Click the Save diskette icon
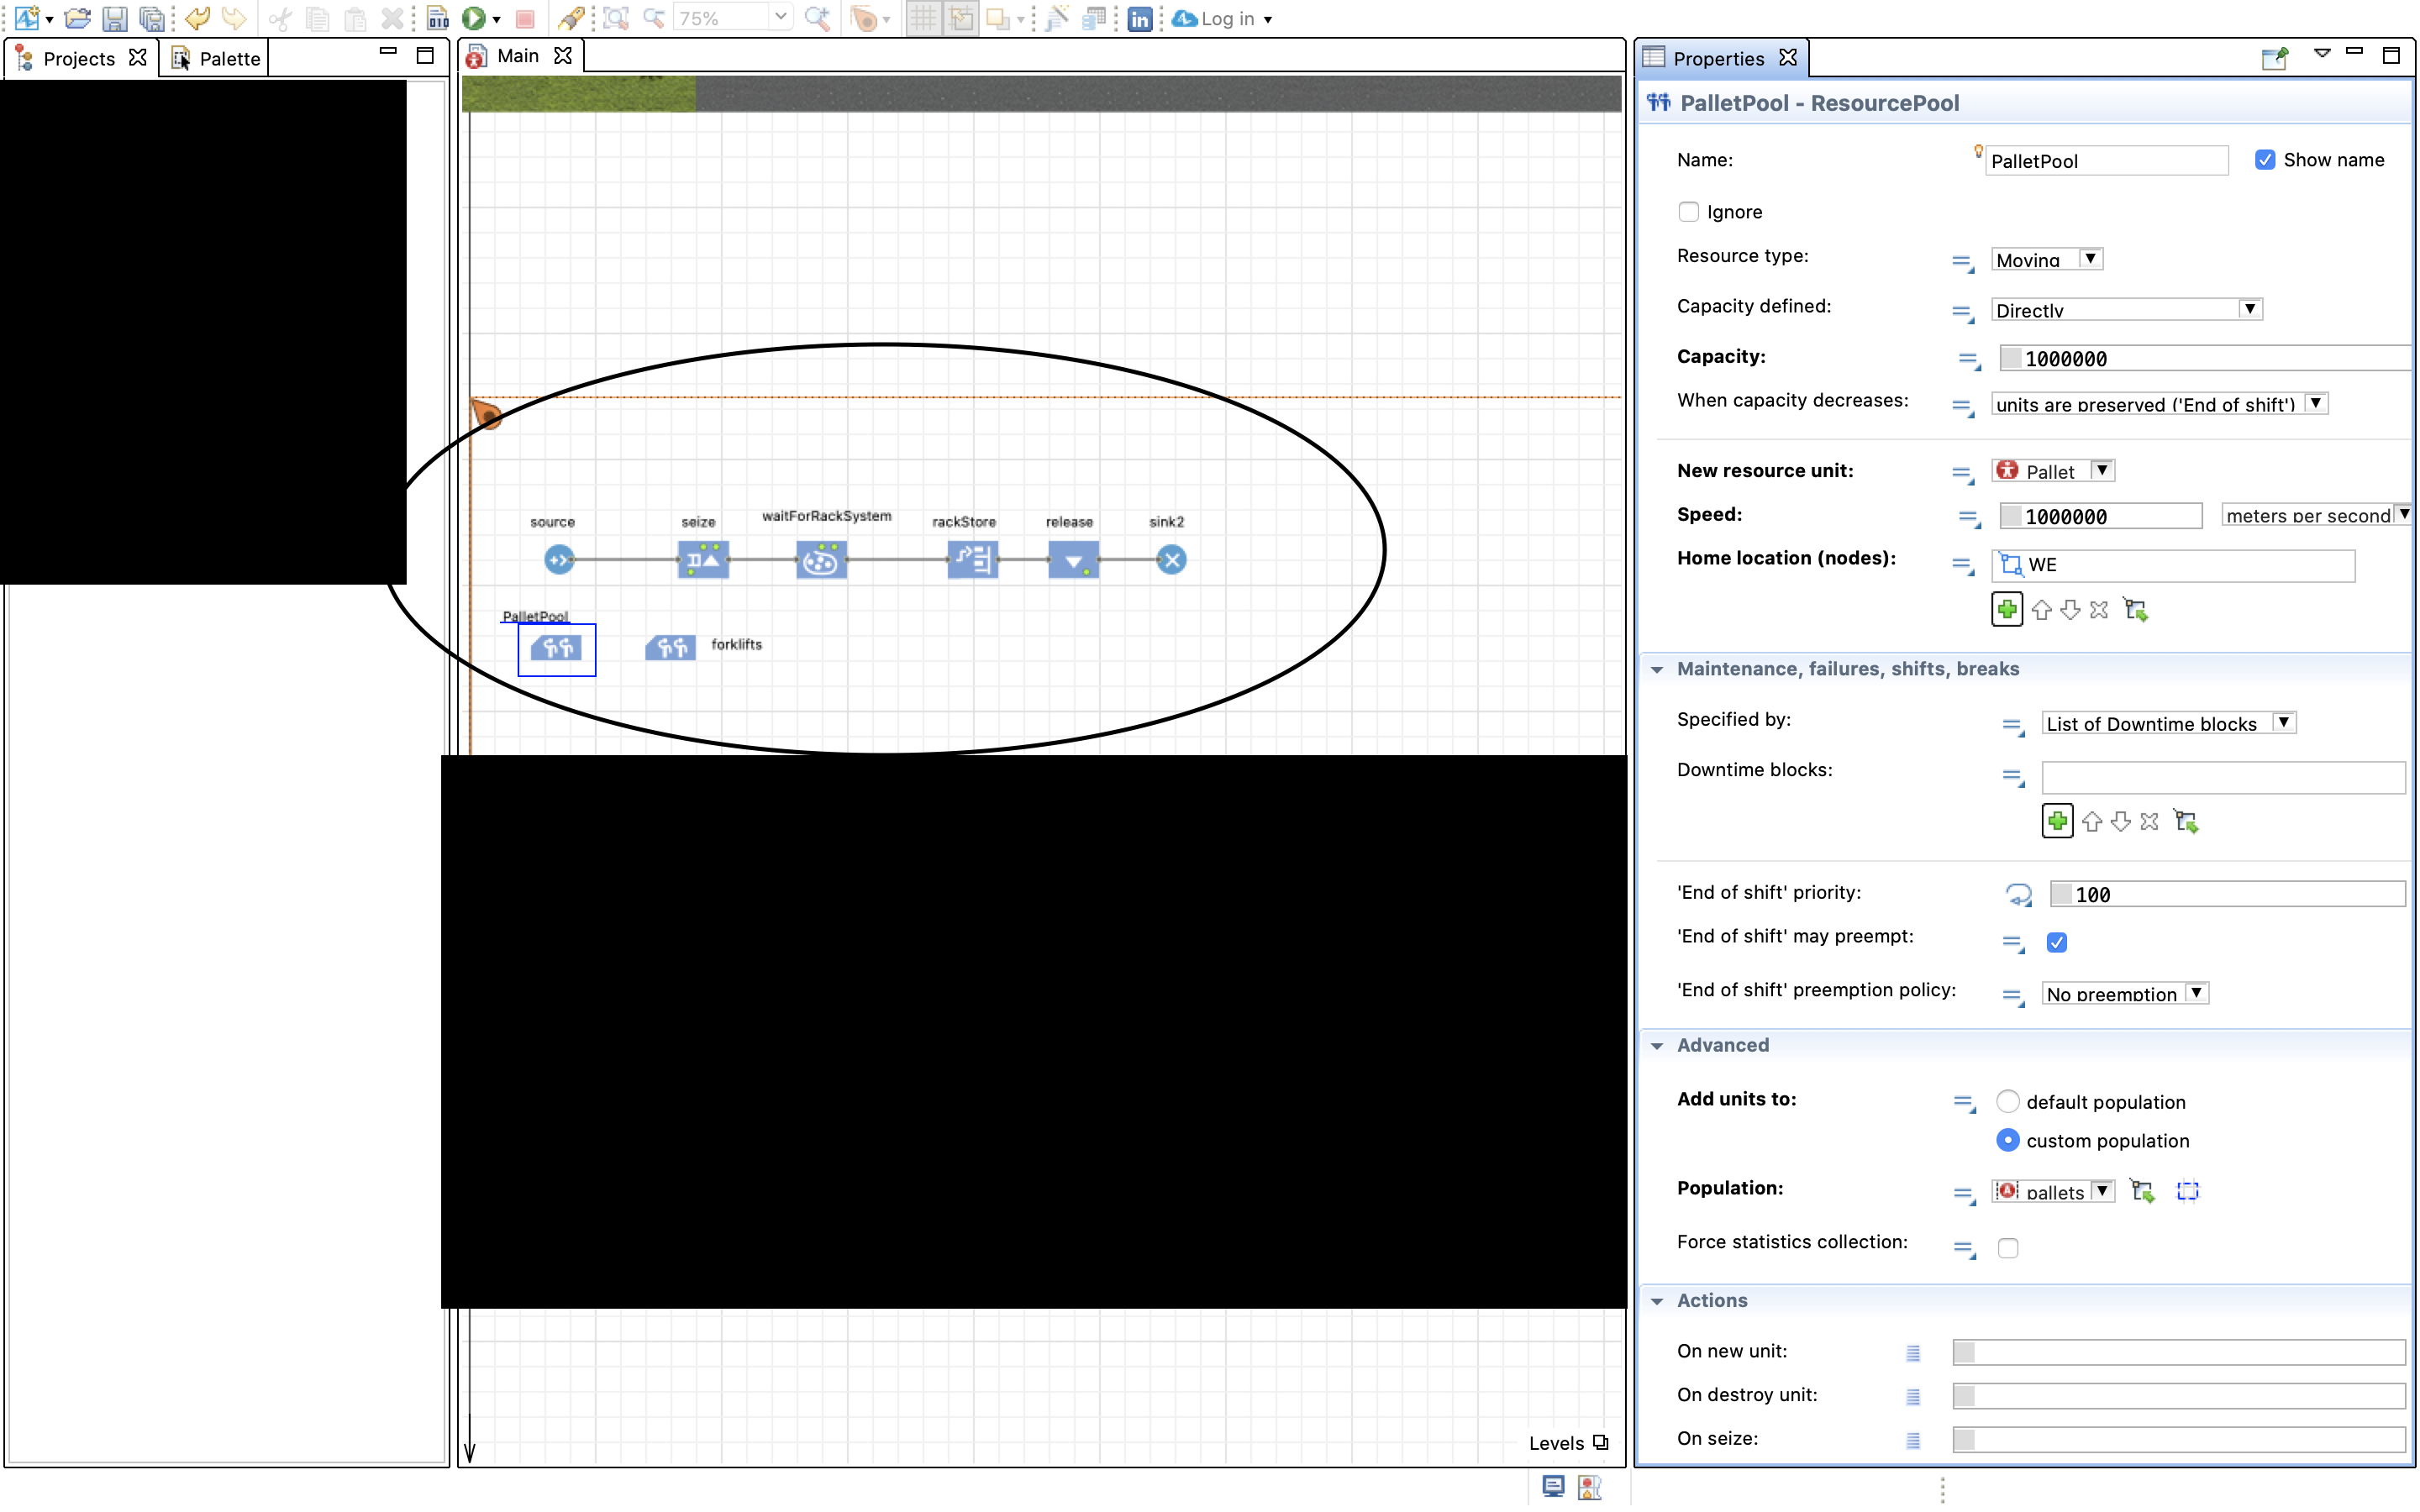 (115, 18)
